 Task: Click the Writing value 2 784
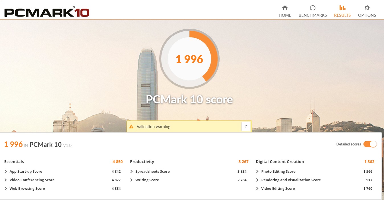click(242, 180)
